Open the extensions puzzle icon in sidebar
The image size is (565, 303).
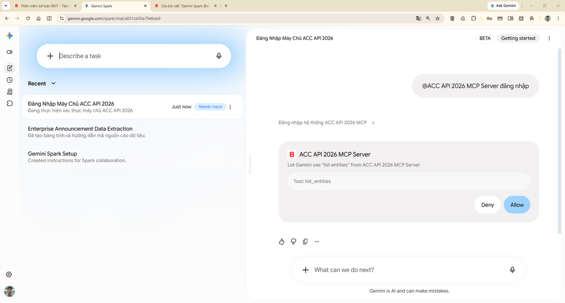coord(10,103)
